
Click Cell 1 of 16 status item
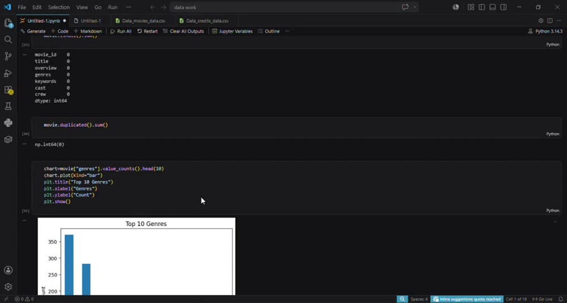[516, 299]
